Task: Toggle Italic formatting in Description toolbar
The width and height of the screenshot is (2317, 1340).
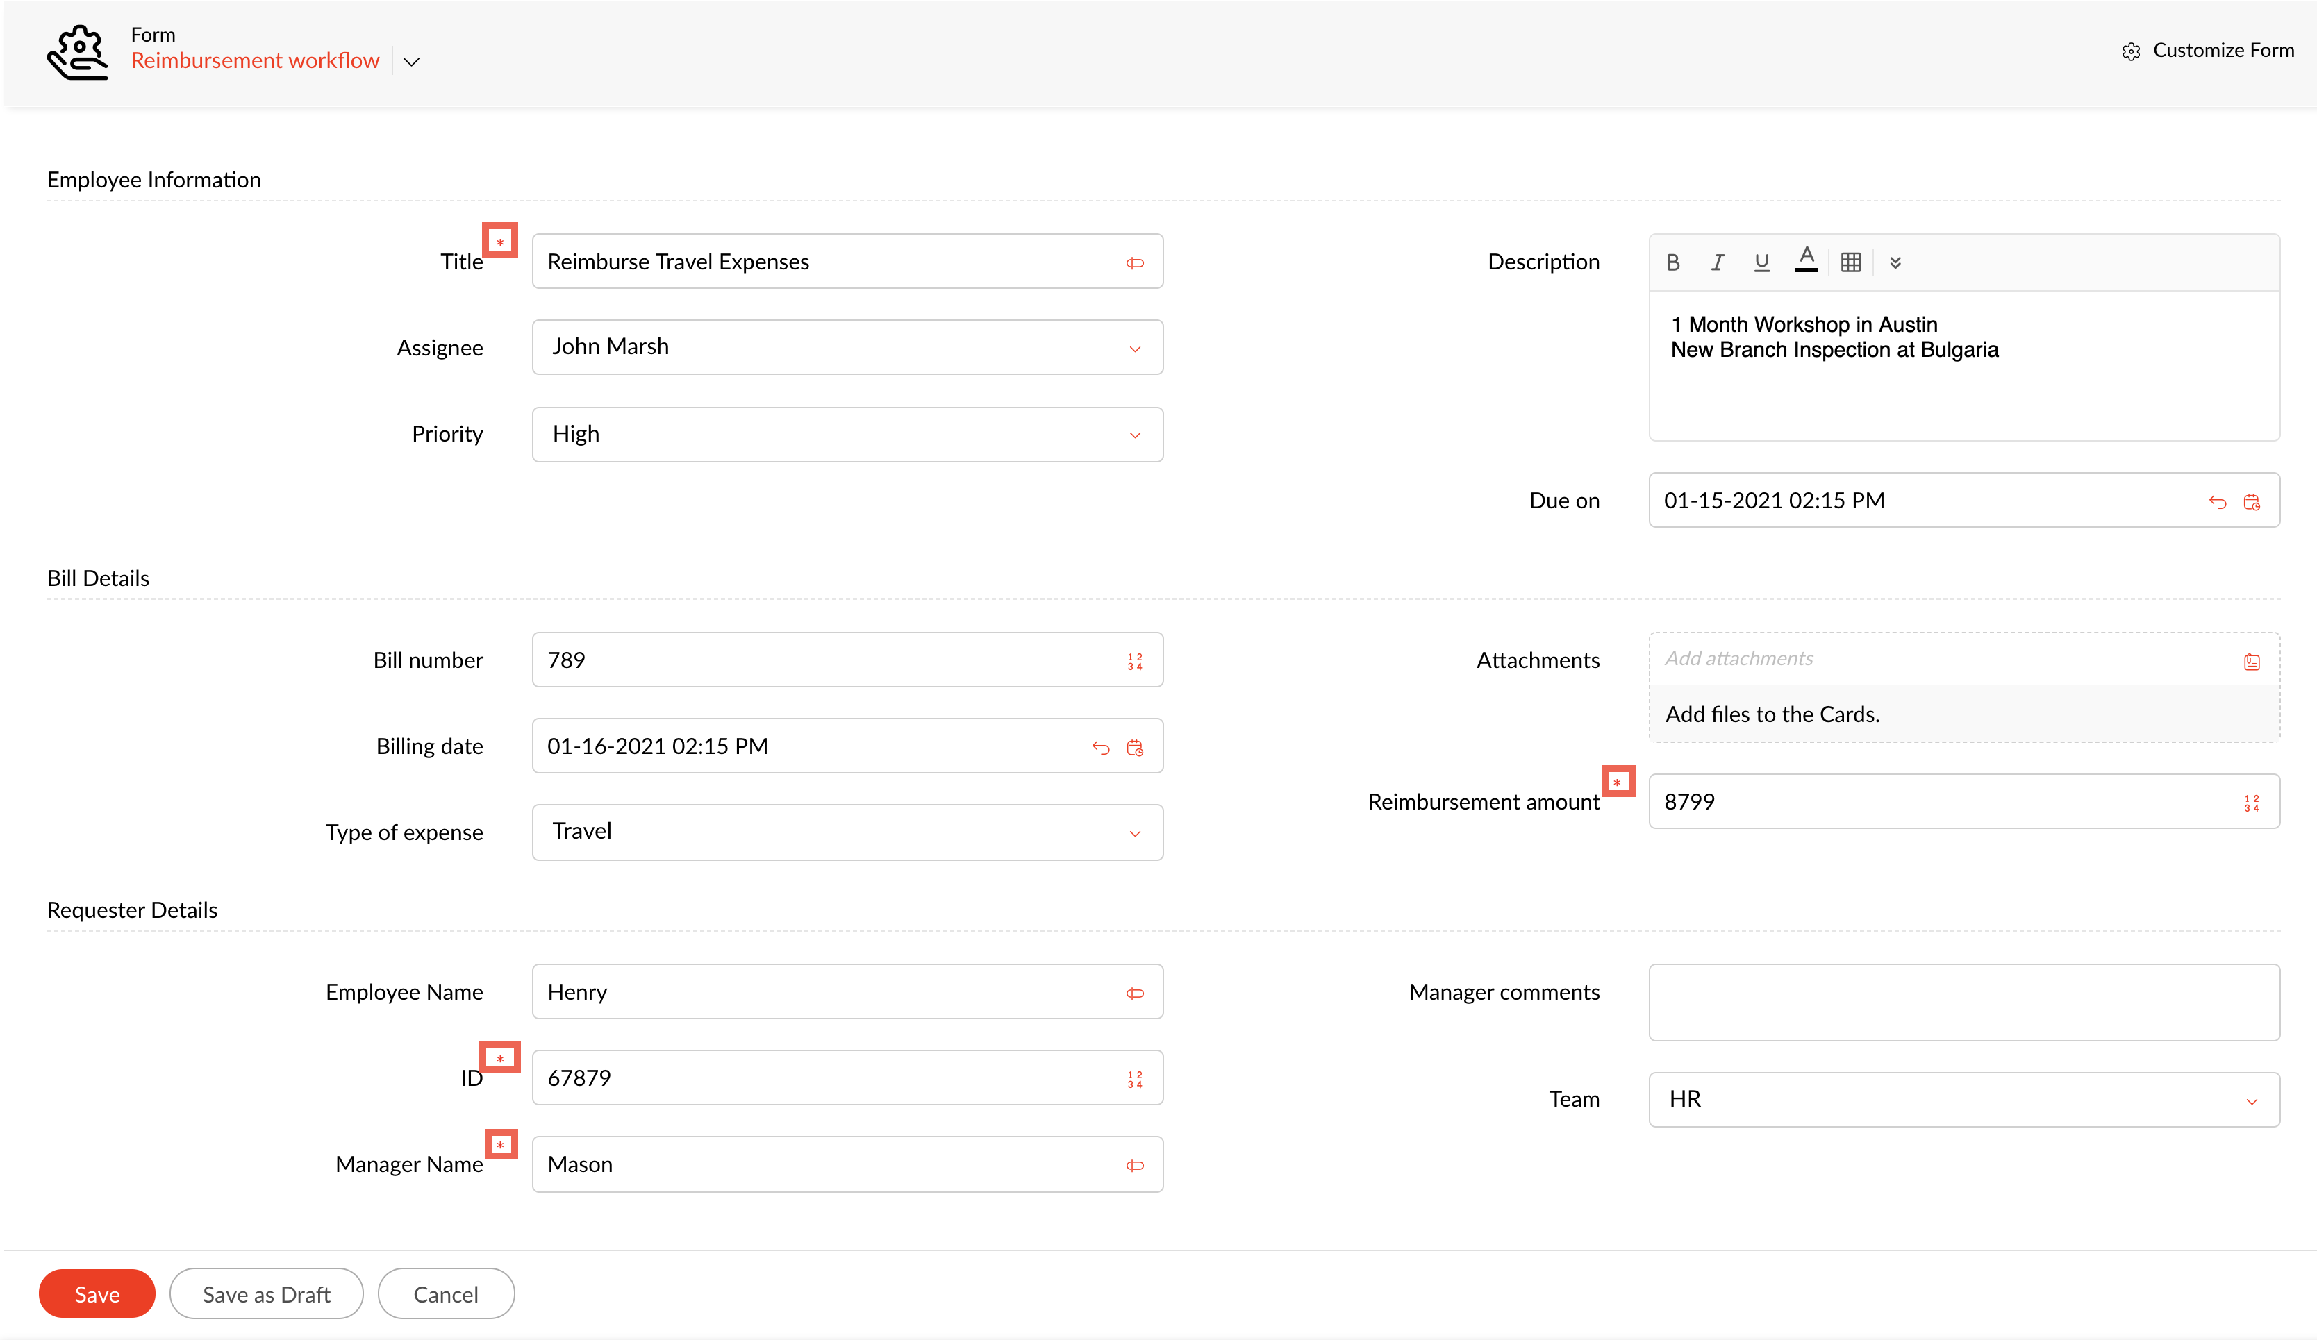Action: 1717,263
